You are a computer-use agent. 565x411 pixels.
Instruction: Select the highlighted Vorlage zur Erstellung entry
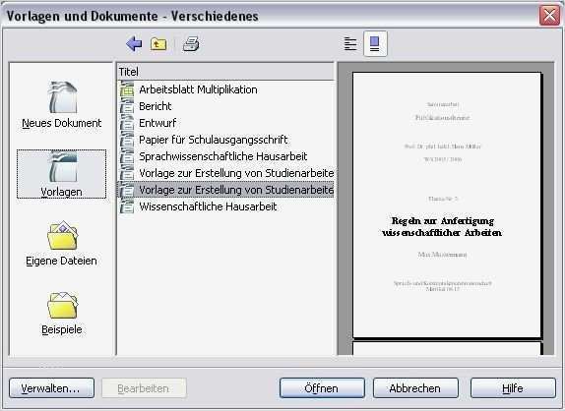coord(226,190)
